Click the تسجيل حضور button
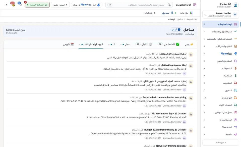Viewport: 241px width, 147px height. click(x=60, y=5)
